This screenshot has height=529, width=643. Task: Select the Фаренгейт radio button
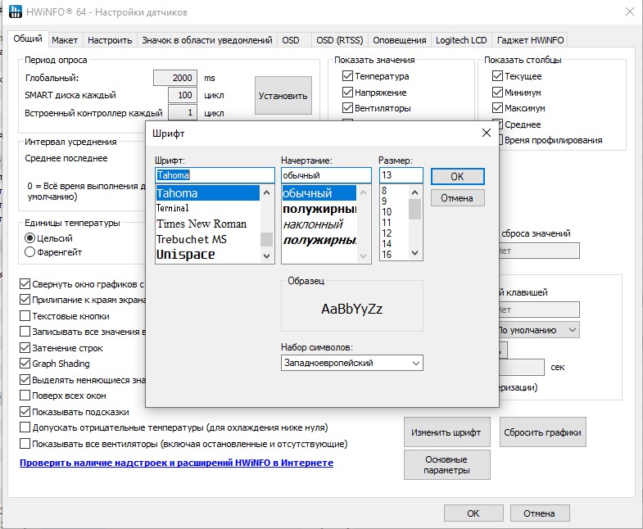coord(30,252)
